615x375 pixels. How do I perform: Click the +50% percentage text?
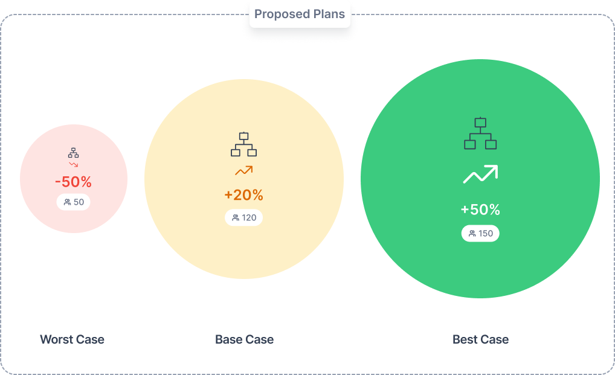point(480,210)
